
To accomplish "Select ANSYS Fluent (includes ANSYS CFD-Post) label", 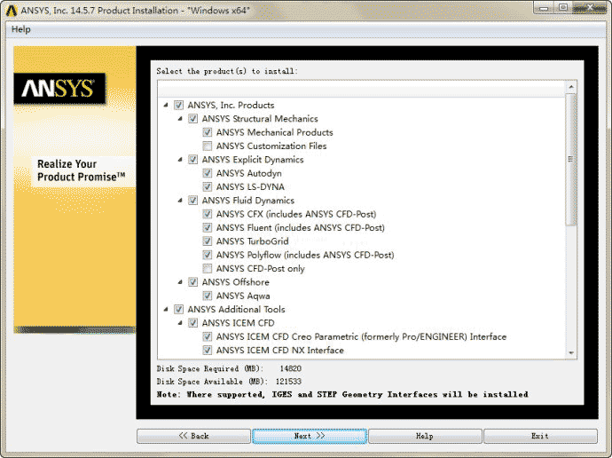I will tap(301, 227).
